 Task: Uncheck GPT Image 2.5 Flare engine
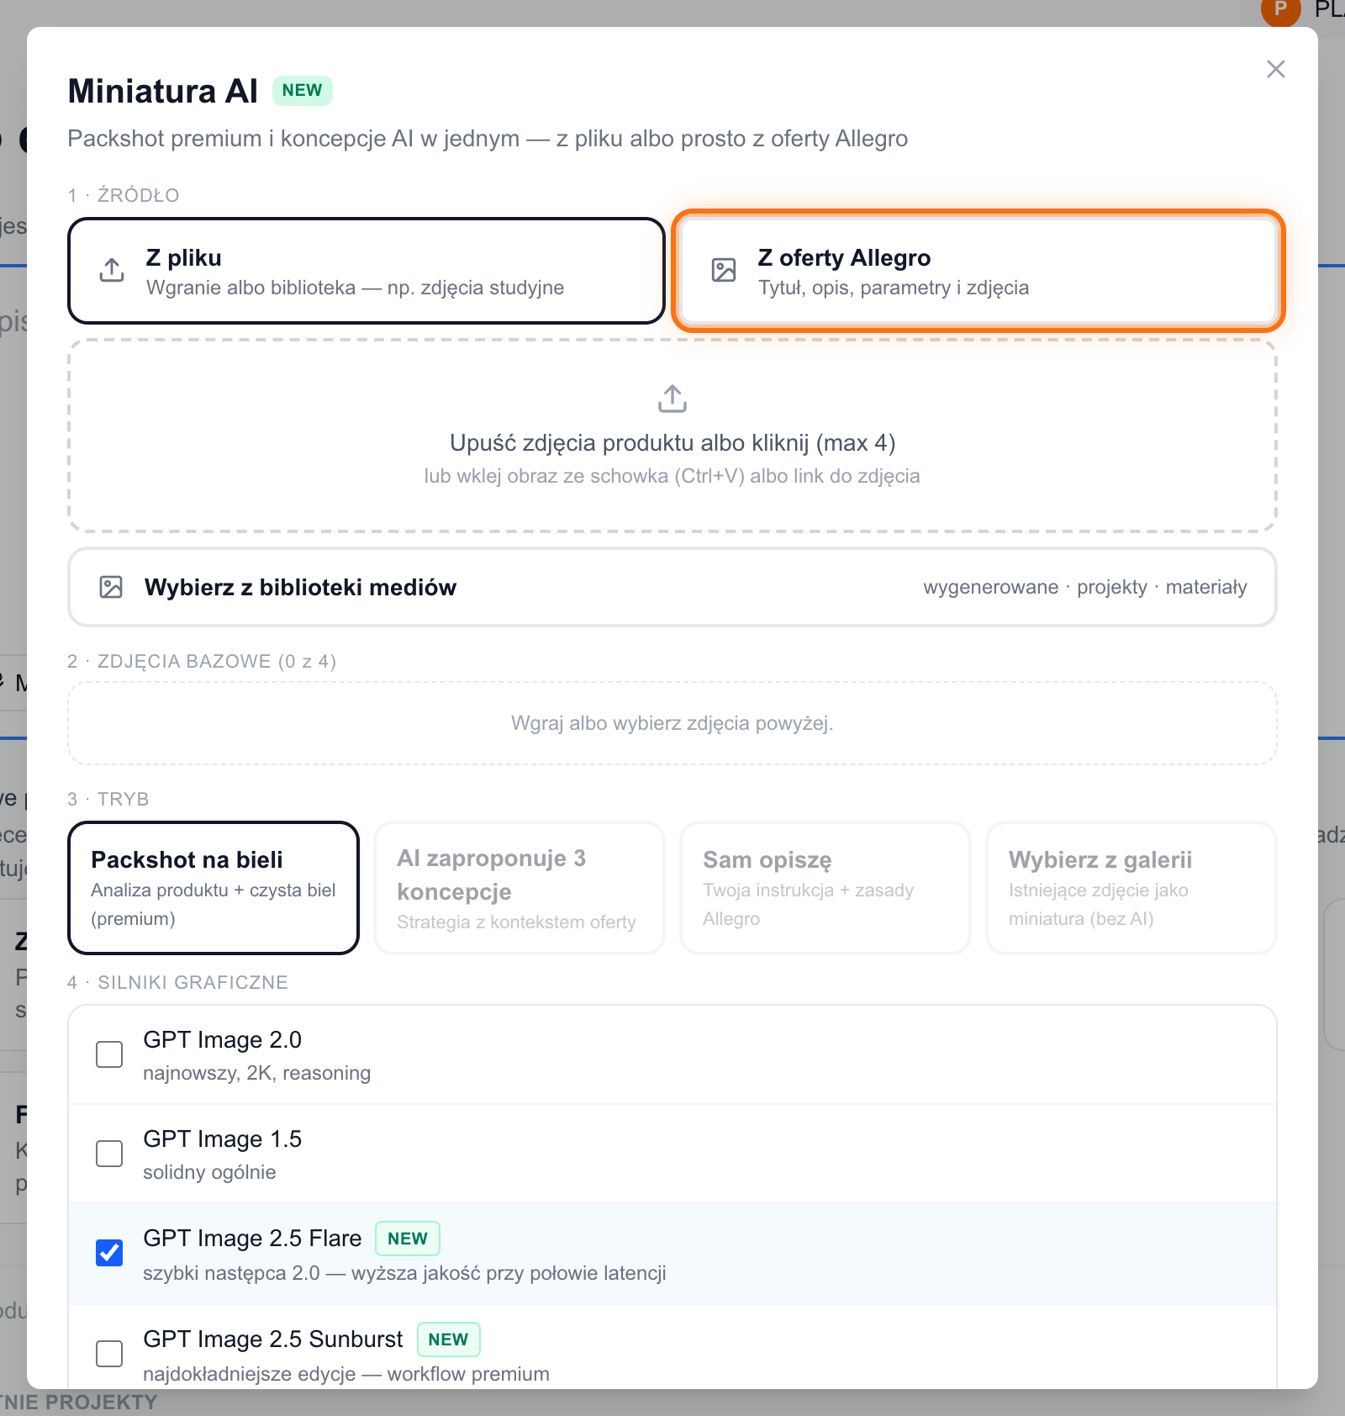coord(109,1253)
